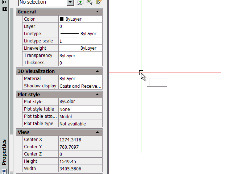Click the dynamic input box near cursor
Viewport: 232px width, 174px height.
click(x=157, y=83)
